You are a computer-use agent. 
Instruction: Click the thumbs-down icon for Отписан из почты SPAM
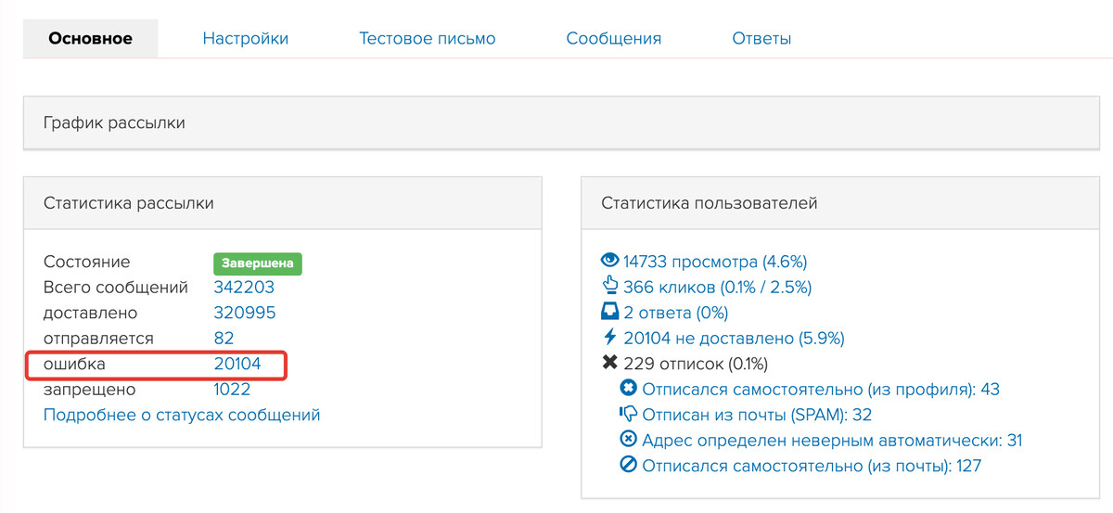[628, 414]
